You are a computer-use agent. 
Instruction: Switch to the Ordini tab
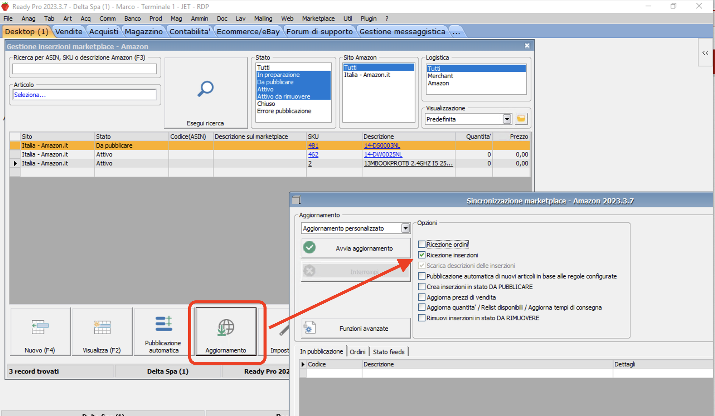[x=357, y=352]
